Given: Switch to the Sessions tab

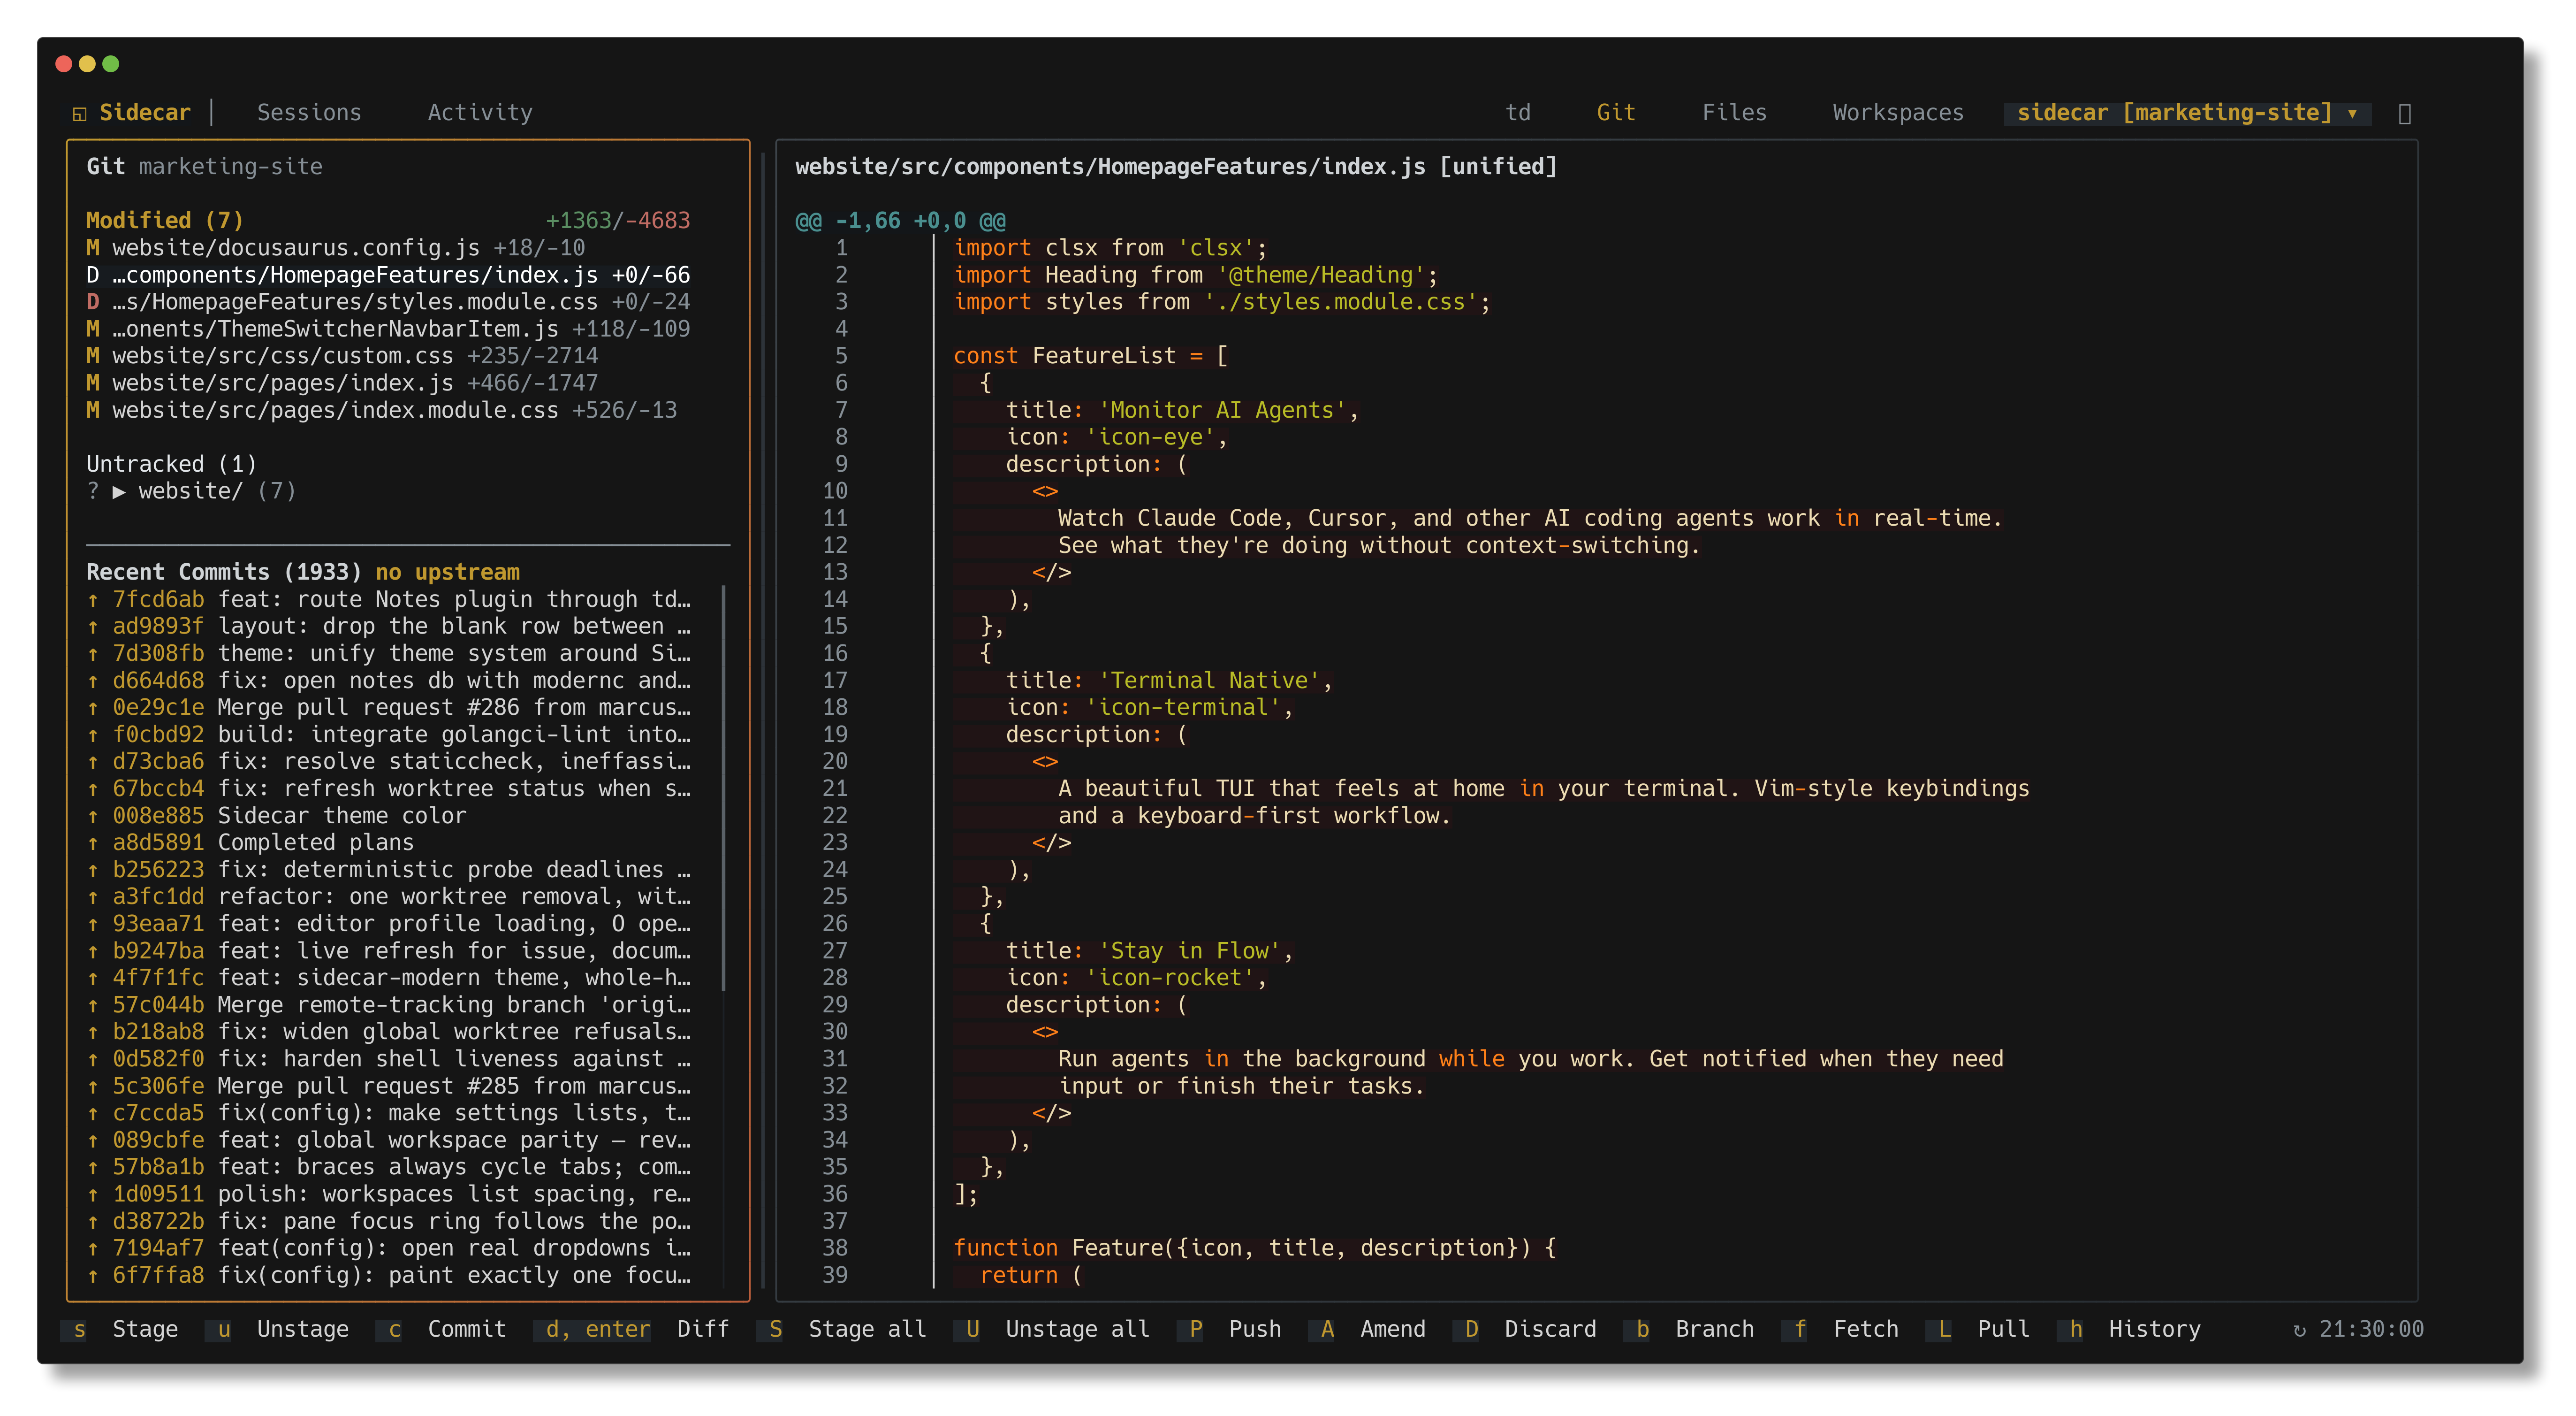Looking at the screenshot, I should (309, 112).
